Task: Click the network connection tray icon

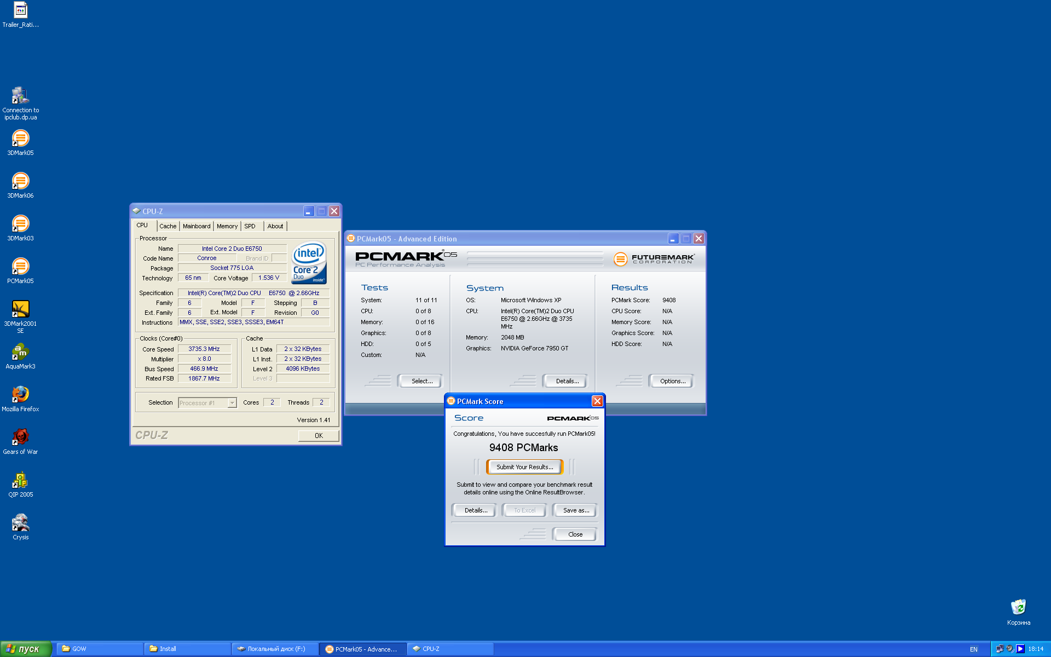Action: (x=1000, y=649)
